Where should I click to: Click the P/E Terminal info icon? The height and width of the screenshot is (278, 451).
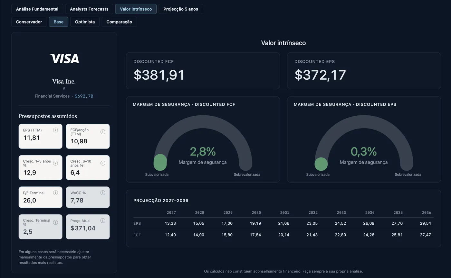coord(55,193)
